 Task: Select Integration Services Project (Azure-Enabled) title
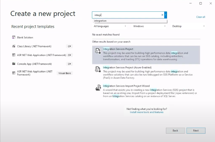[x=127, y=67]
